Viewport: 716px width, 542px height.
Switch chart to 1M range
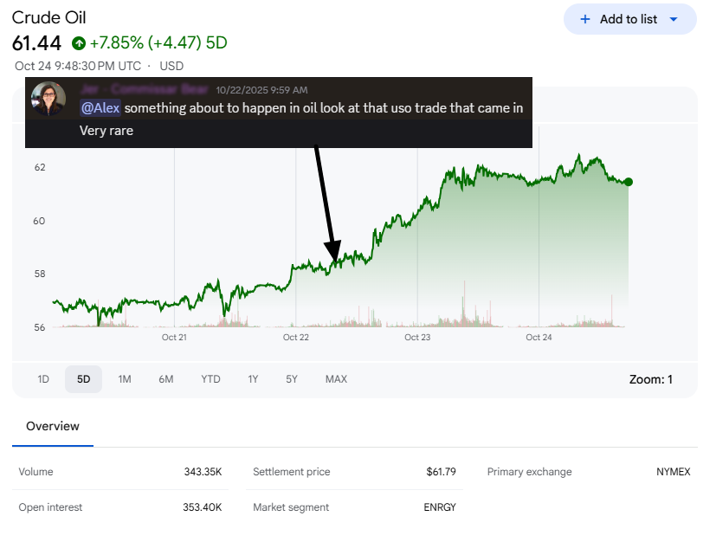tap(125, 379)
